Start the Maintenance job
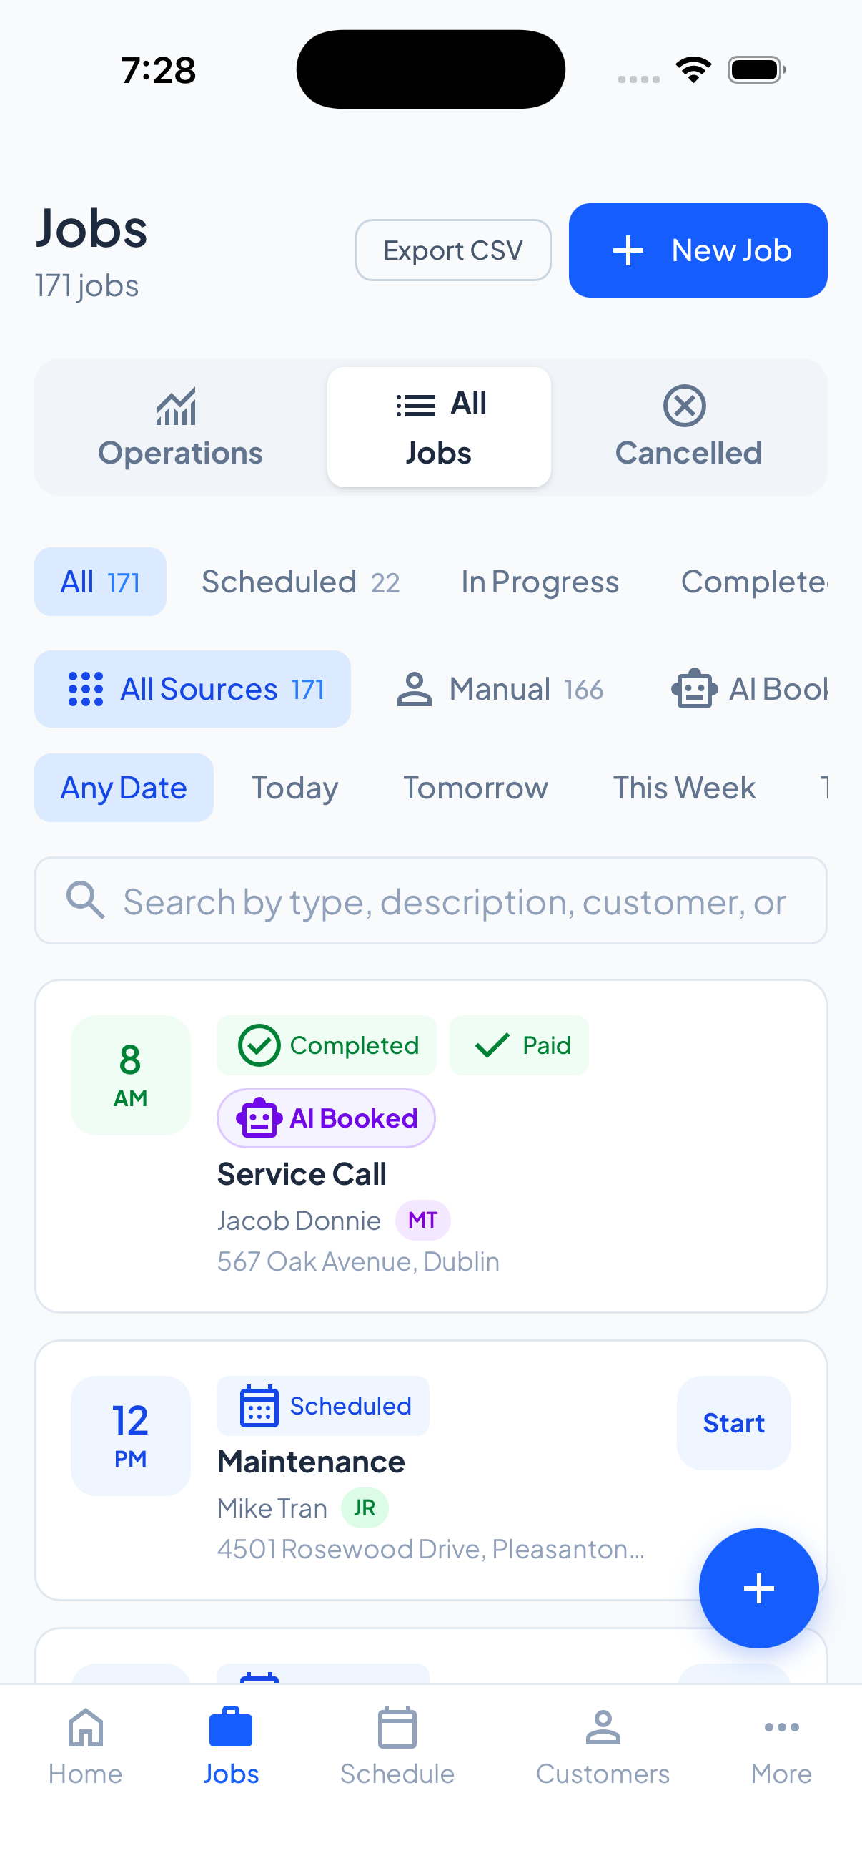862x1876 pixels. 733,1423
